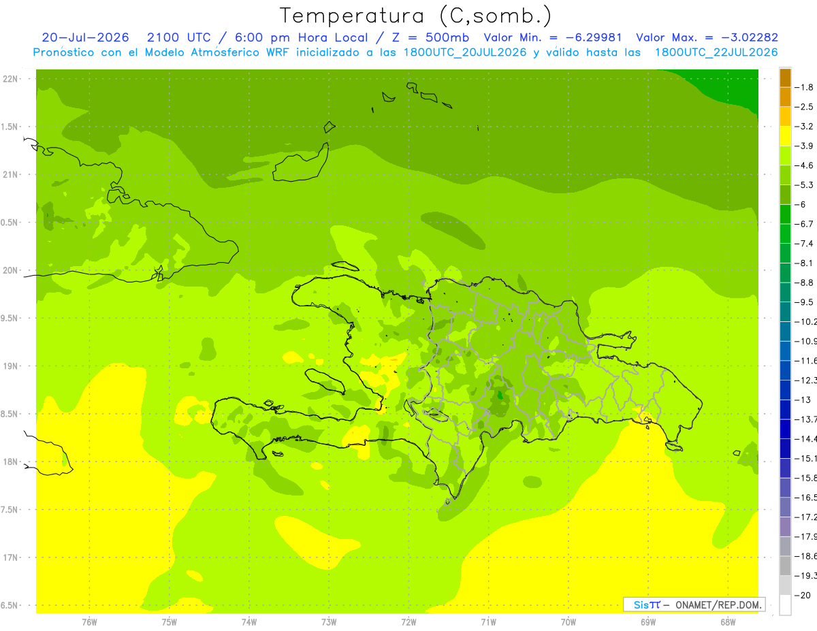Click the '71W' longitude label

(x=488, y=622)
